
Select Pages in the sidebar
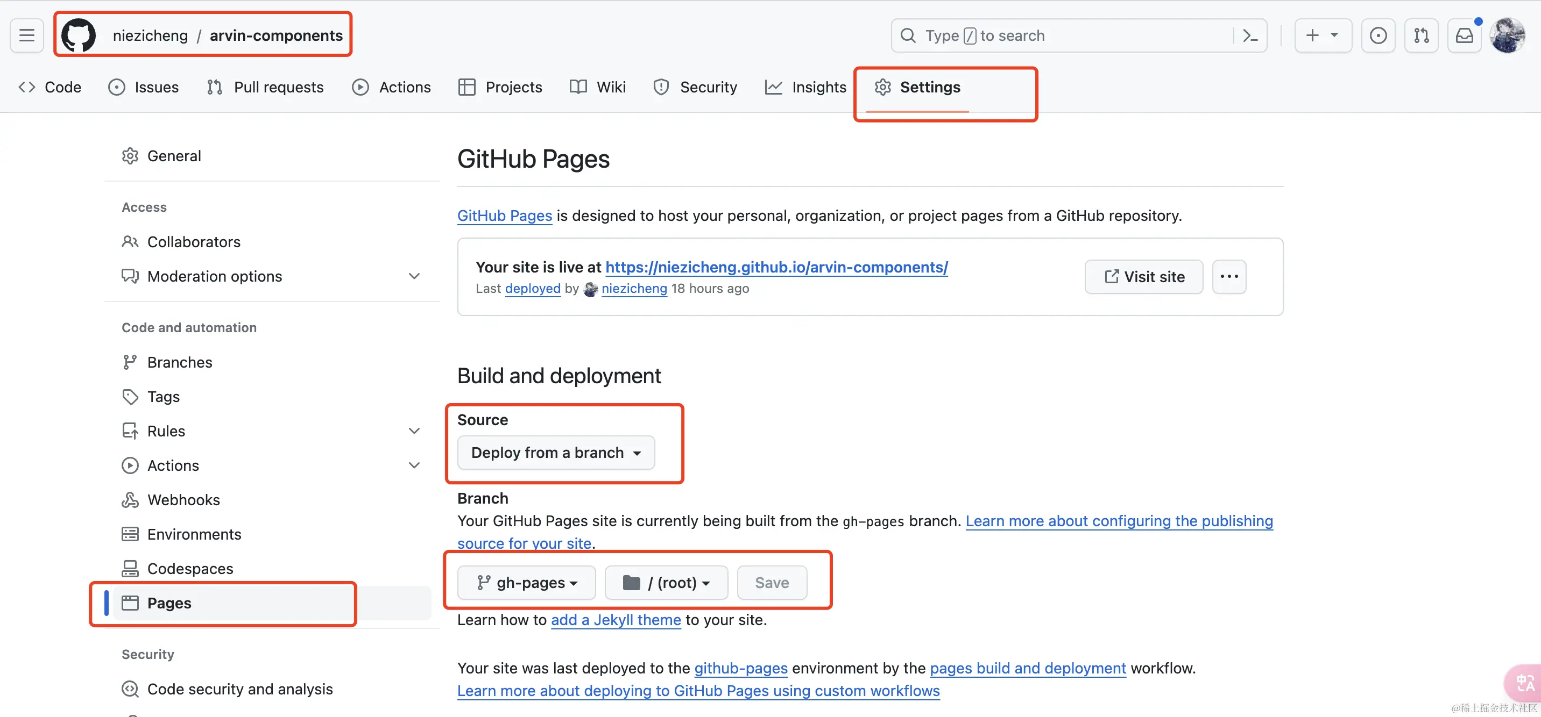[272, 603]
